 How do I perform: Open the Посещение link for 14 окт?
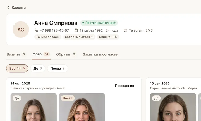pyautogui.click(x=125, y=86)
